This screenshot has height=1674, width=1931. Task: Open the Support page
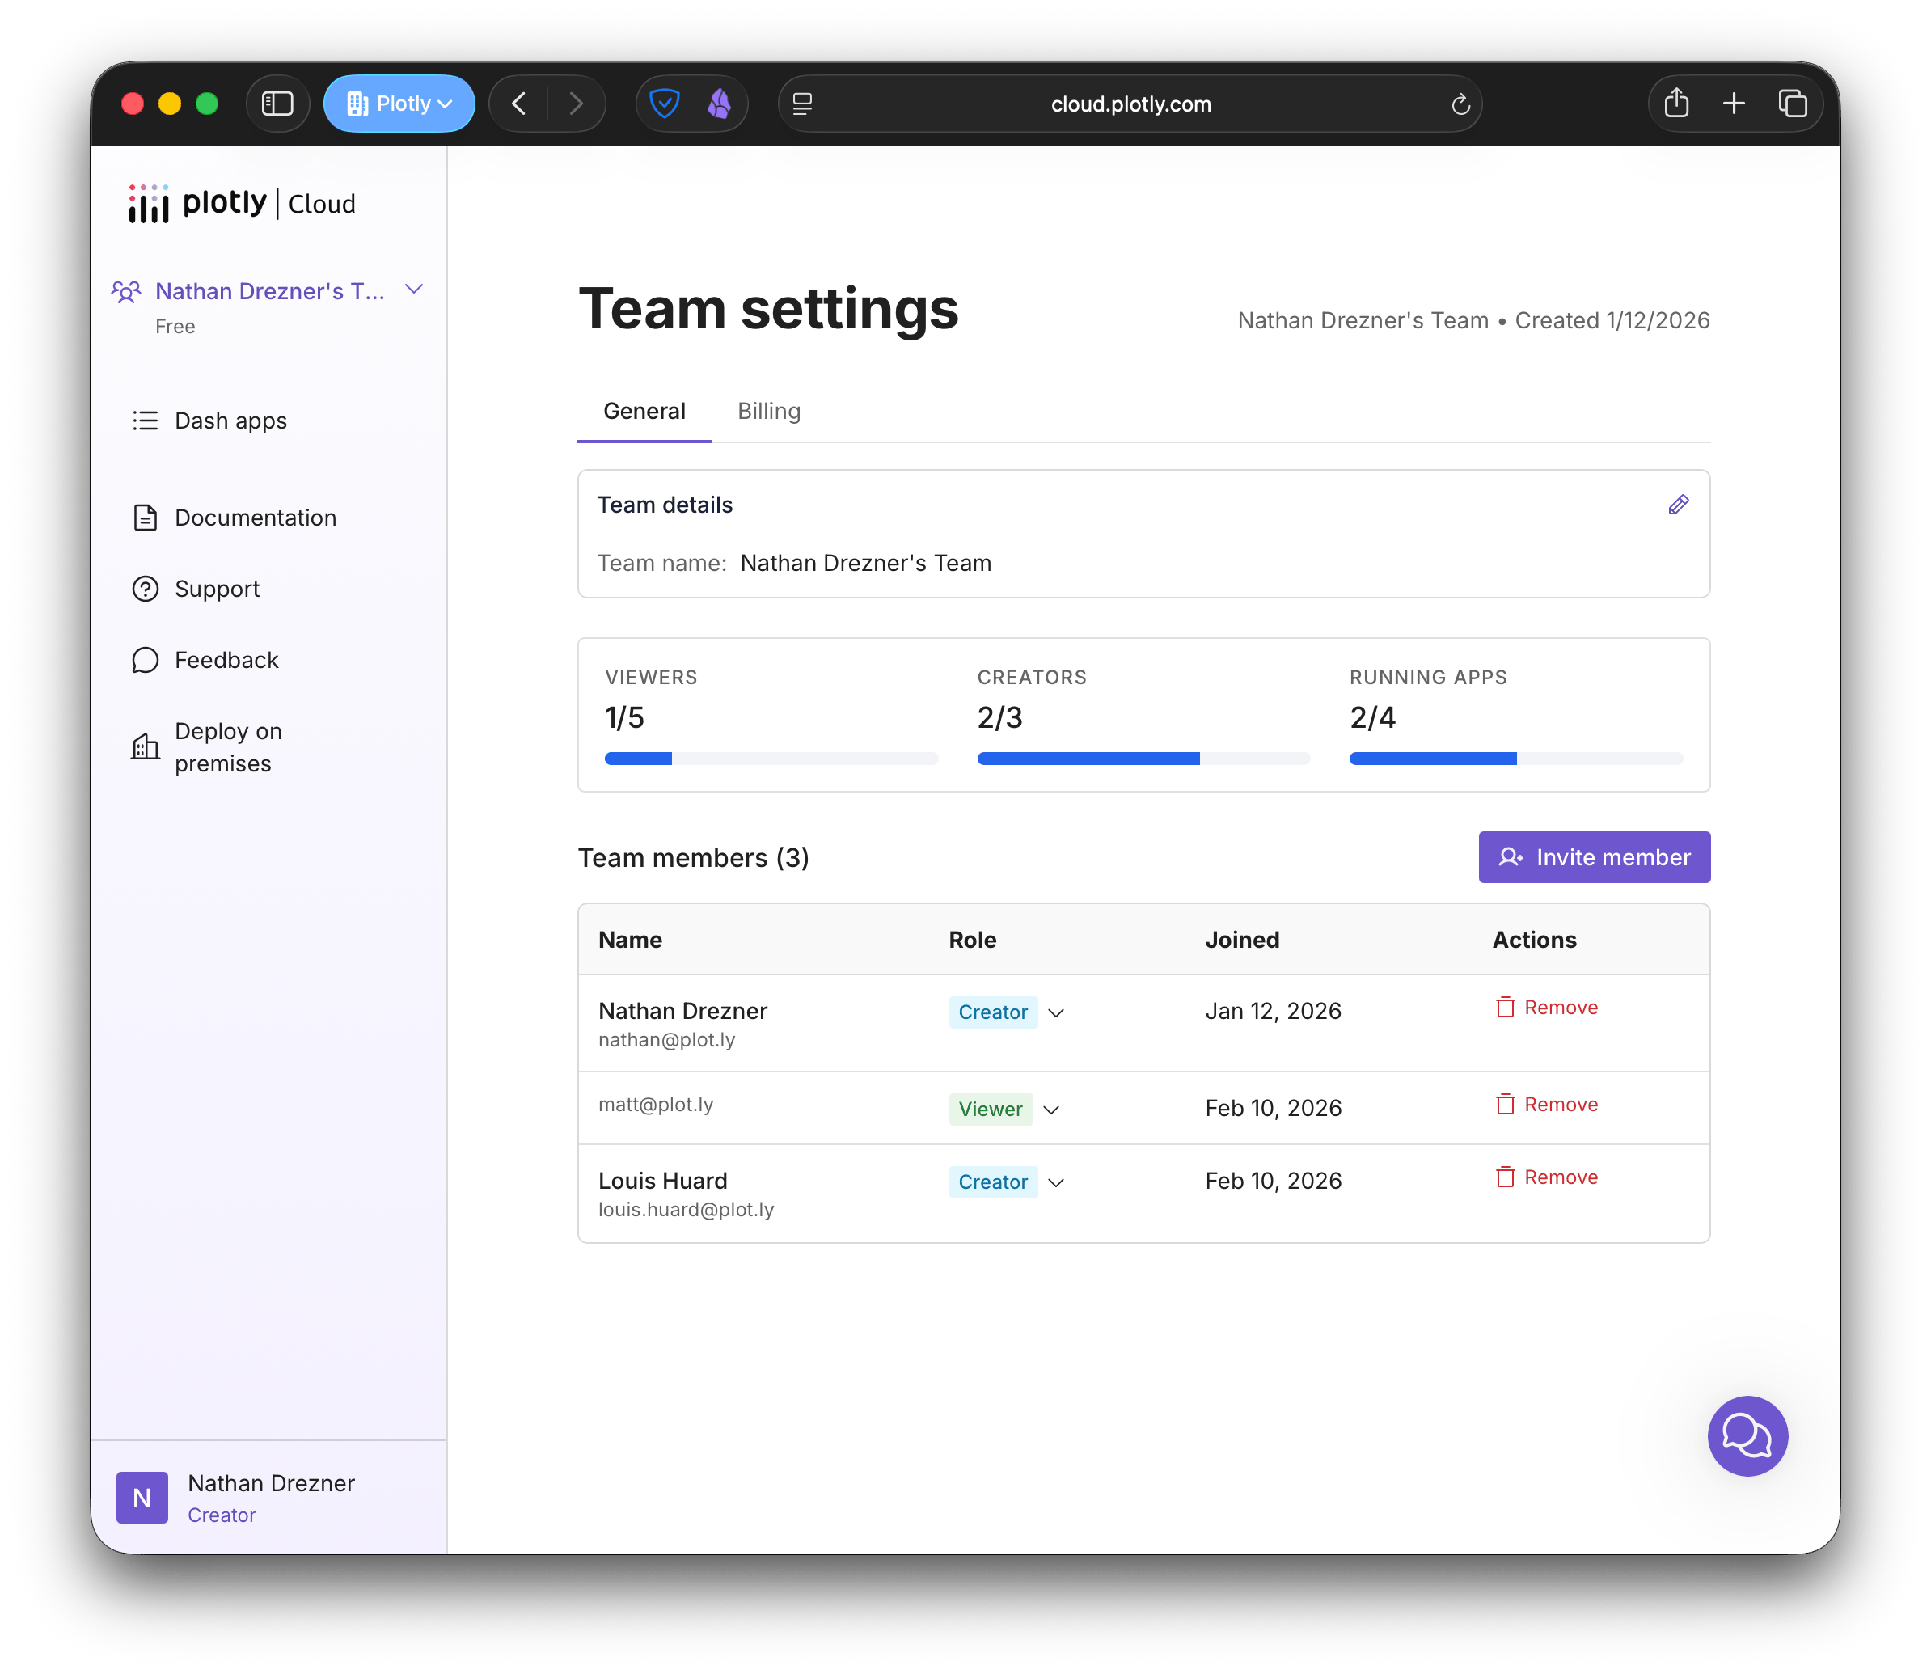[x=217, y=589]
